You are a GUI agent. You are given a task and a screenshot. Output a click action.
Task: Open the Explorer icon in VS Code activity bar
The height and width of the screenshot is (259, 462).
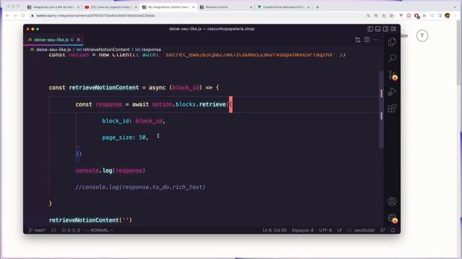coord(392,42)
